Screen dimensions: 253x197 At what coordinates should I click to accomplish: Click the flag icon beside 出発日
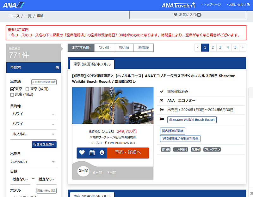point(162,110)
